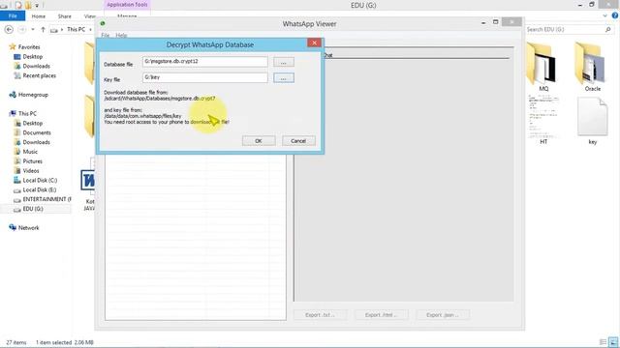
Task: Click in the Key file path field
Action: (204, 77)
